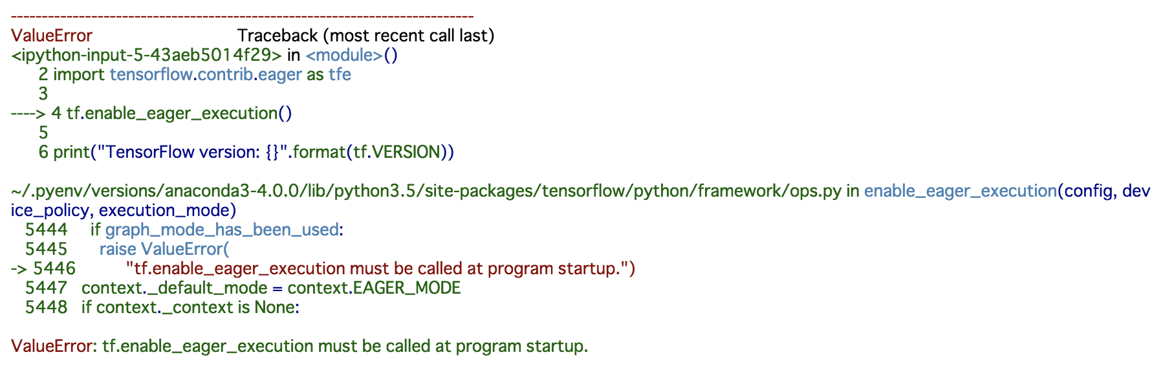Click tf.enable_eager_execution() on line 4
The height and width of the screenshot is (370, 1163).
click(179, 113)
